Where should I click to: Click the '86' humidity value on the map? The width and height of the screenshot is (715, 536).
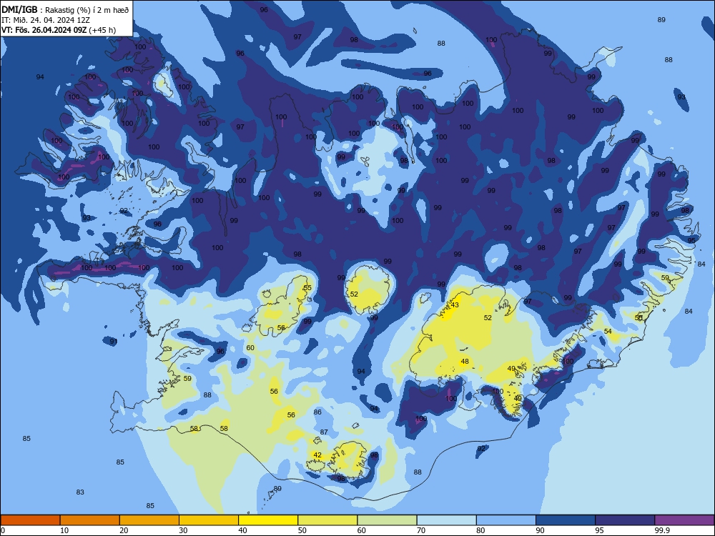pyautogui.click(x=317, y=412)
